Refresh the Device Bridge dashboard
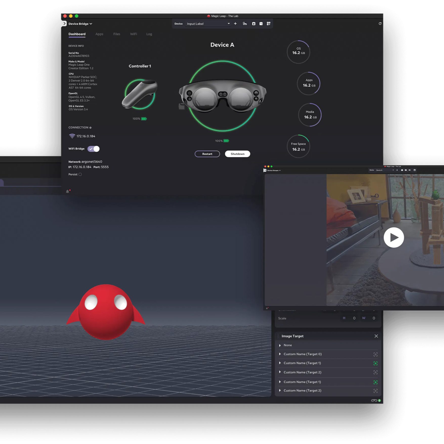The image size is (444, 444). coord(380,24)
